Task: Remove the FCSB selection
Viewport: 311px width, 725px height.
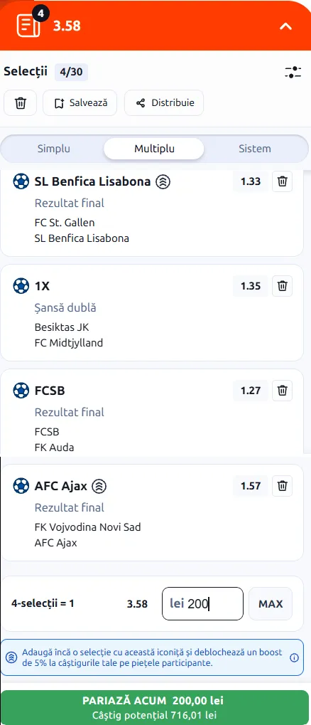Action: point(282,391)
